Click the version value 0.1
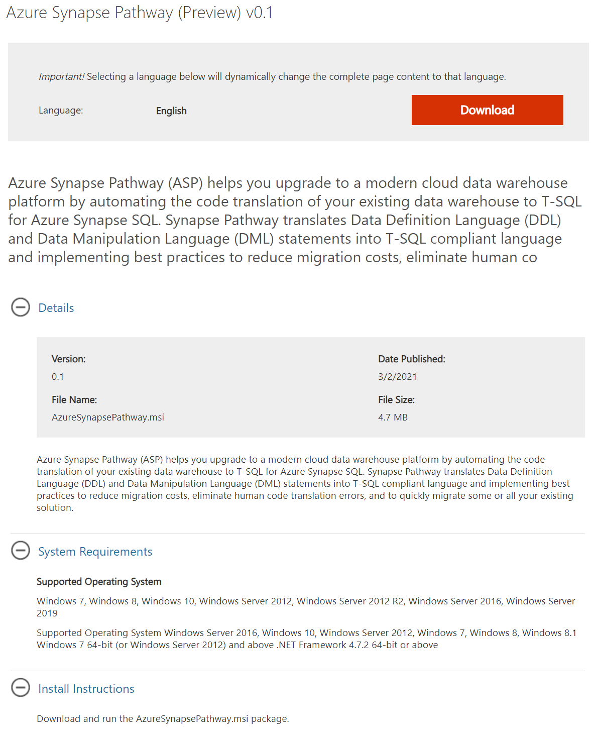This screenshot has width=595, height=736. click(58, 377)
